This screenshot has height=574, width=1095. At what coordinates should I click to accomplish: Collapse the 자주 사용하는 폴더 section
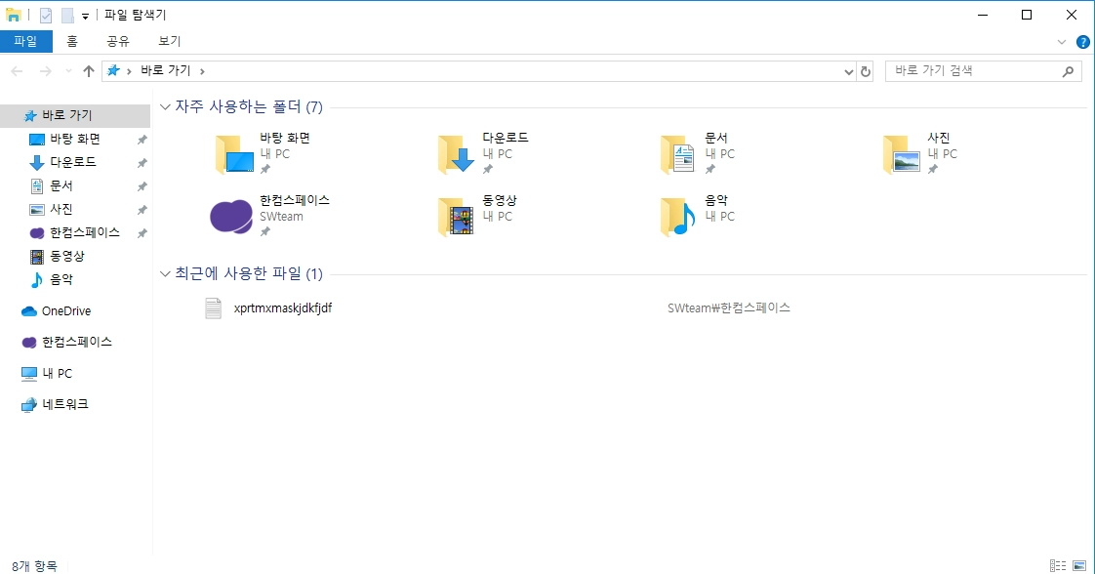[165, 106]
